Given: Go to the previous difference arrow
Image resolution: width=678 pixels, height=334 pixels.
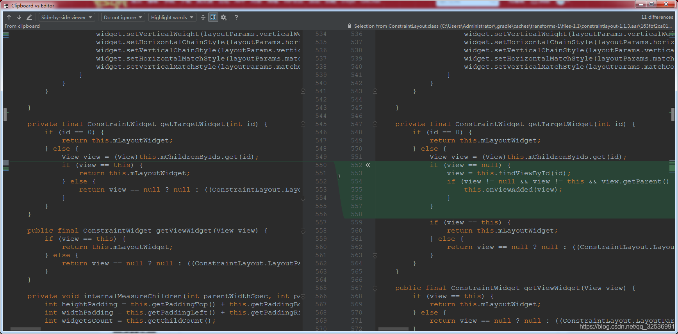Looking at the screenshot, I should 9,17.
